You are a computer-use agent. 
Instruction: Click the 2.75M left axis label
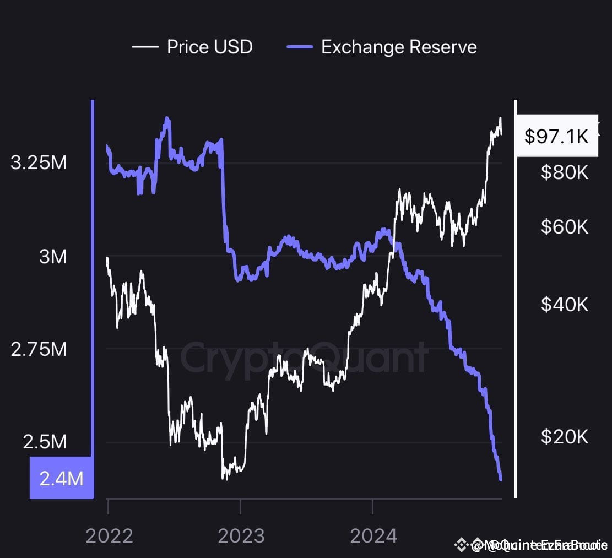click(x=39, y=349)
